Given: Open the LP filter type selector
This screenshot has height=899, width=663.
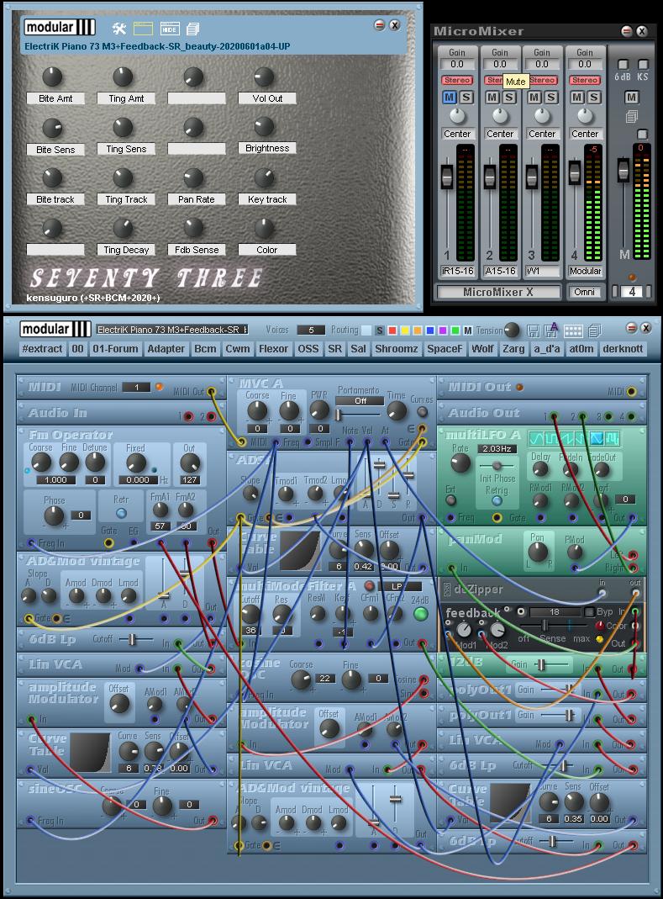Looking at the screenshot, I should (x=400, y=586).
